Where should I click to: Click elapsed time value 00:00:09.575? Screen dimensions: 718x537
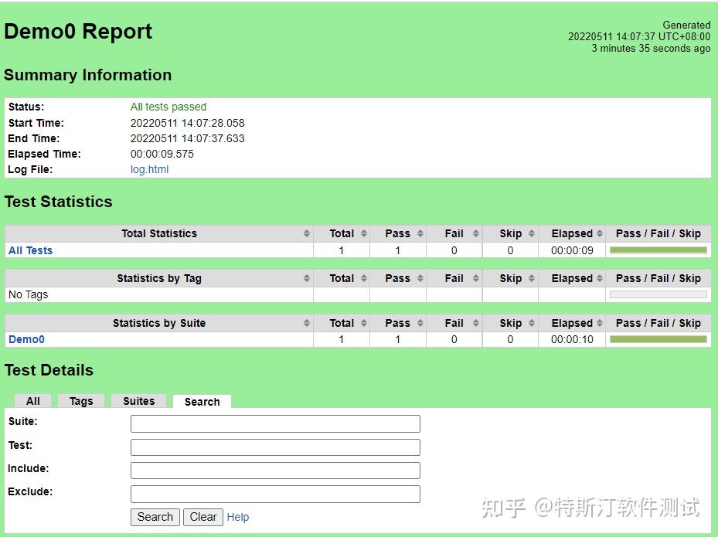pos(162,154)
